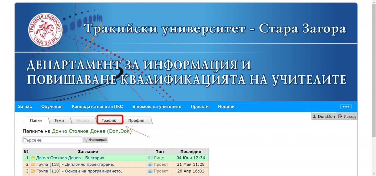Switch to the Профил tab
Image resolution: width=376 pixels, height=176 pixels.
tap(136, 120)
